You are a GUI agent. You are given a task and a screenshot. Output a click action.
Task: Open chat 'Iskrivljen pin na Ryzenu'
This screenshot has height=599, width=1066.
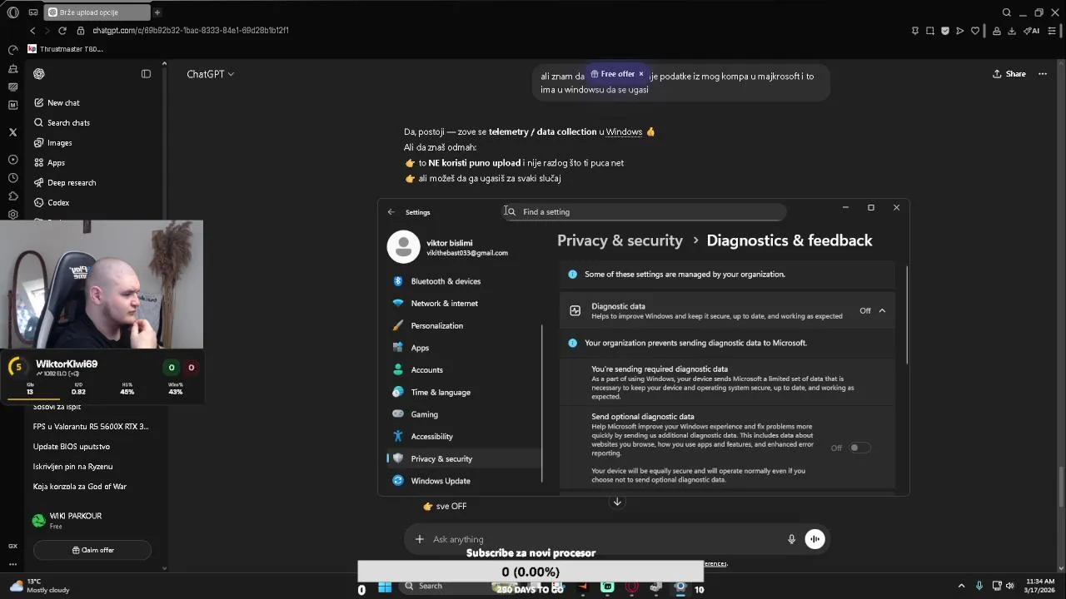pyautogui.click(x=73, y=467)
